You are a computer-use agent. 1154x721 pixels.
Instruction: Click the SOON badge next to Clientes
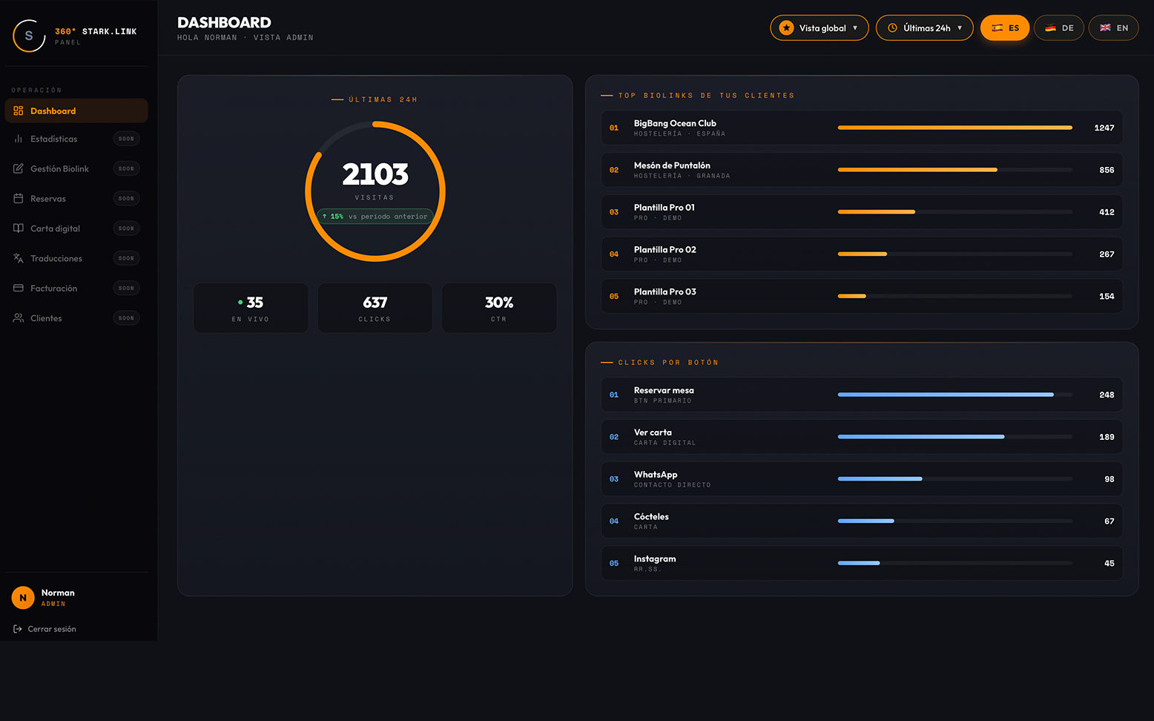pyautogui.click(x=126, y=317)
